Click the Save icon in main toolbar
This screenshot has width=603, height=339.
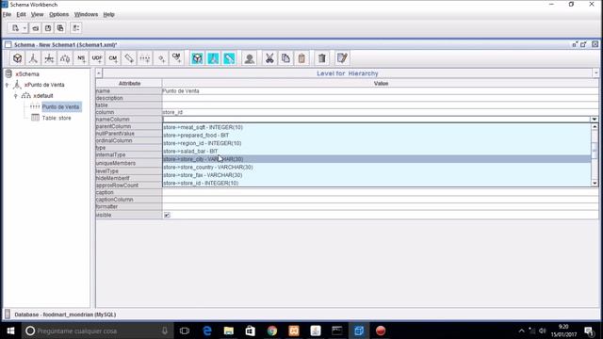48,28
